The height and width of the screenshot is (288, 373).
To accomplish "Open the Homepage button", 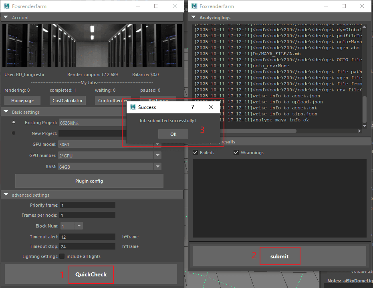I will (22, 101).
